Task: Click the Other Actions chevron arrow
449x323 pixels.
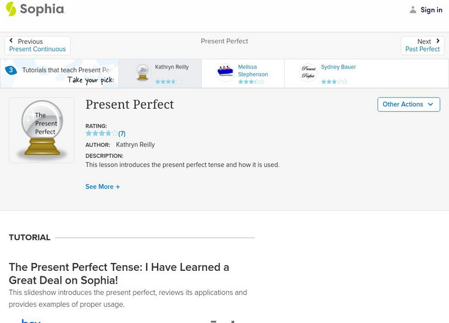Action: (430, 104)
